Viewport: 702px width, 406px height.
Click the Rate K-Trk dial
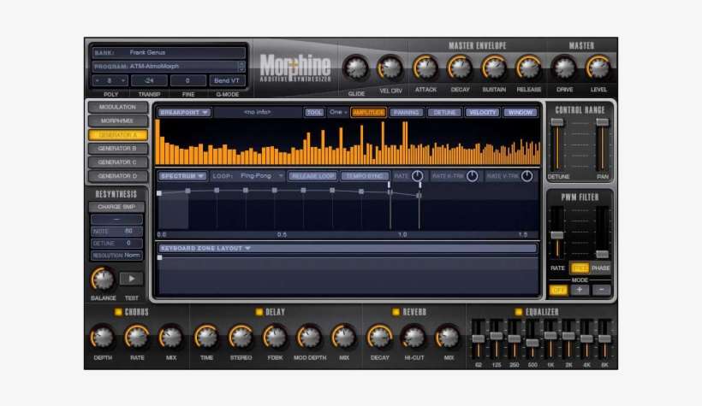pyautogui.click(x=473, y=176)
